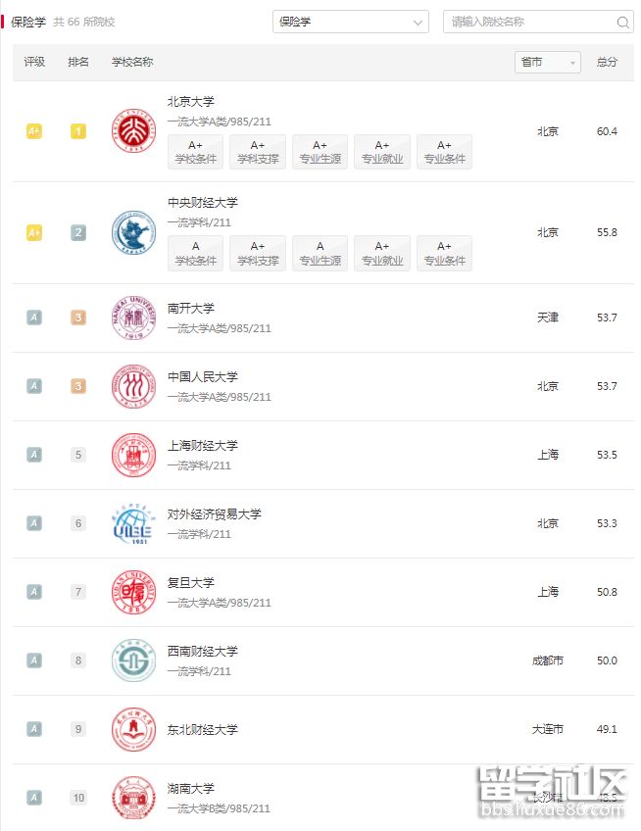Expand the 省市 province filter dropdown
641x831 pixels.
548,62
